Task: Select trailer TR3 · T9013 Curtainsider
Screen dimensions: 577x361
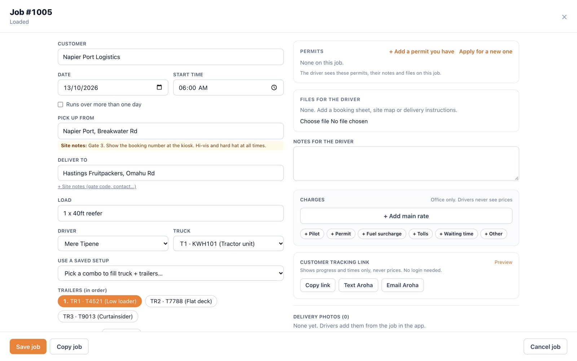Action: click(98, 316)
